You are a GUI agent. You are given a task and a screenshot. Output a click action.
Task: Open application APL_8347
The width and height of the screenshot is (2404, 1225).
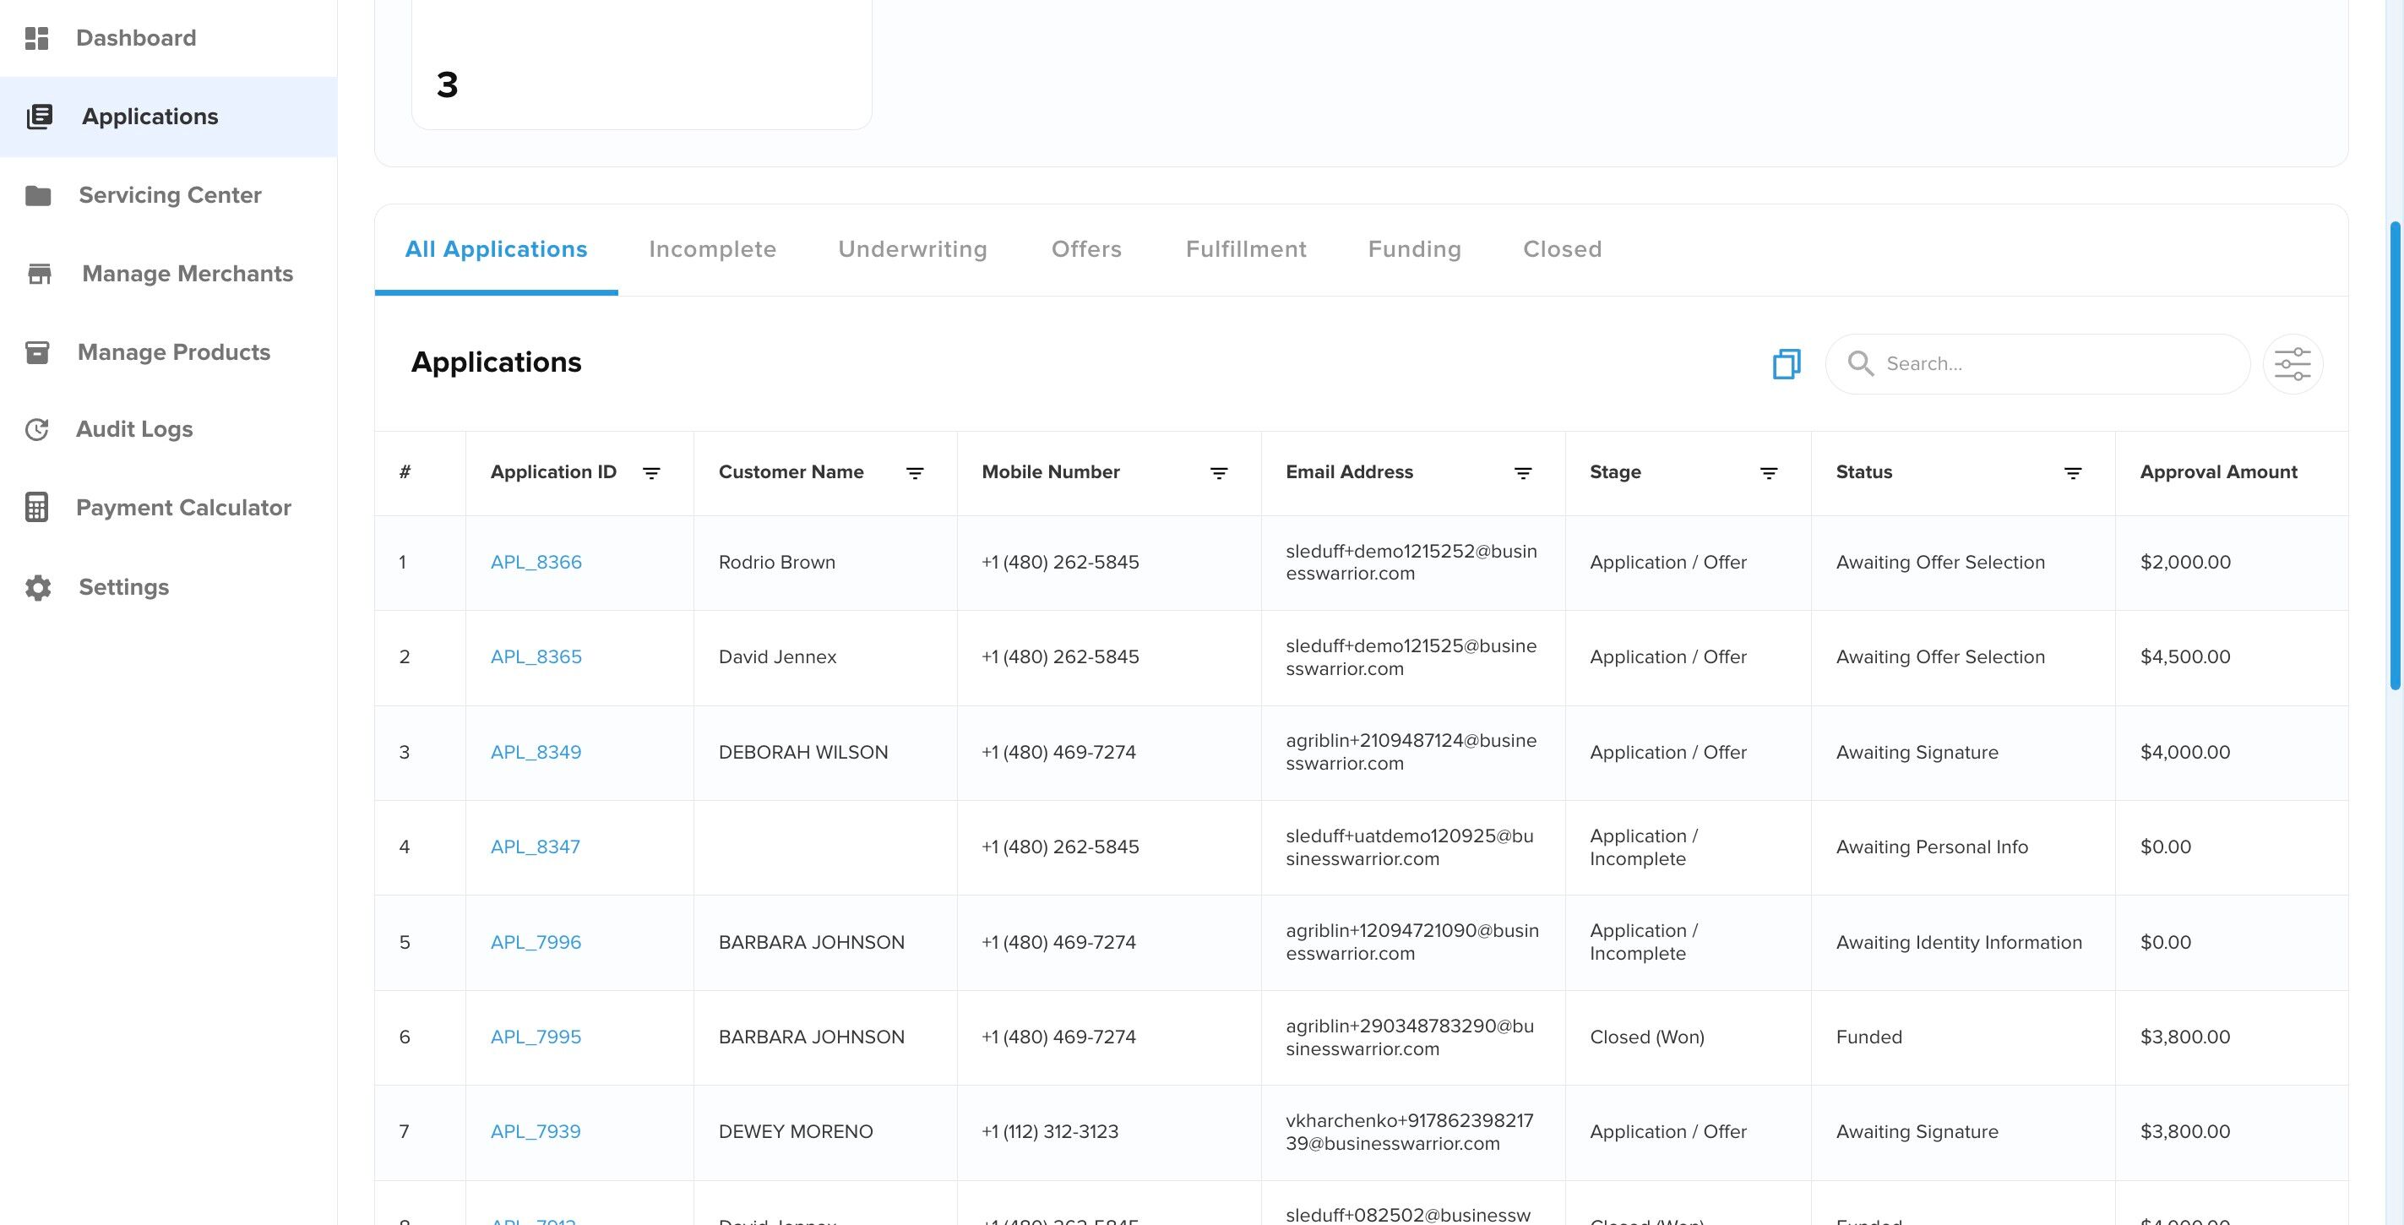pos(535,847)
